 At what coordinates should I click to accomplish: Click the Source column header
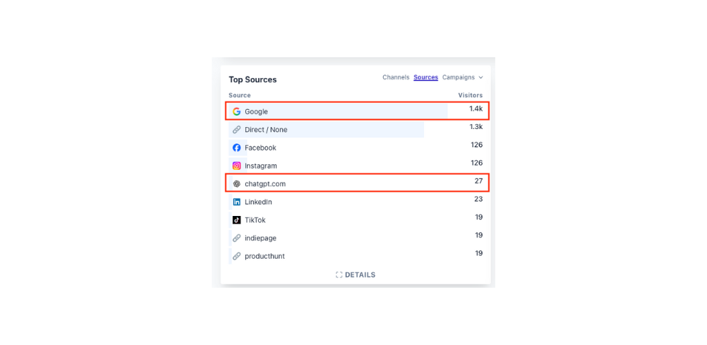(x=240, y=95)
